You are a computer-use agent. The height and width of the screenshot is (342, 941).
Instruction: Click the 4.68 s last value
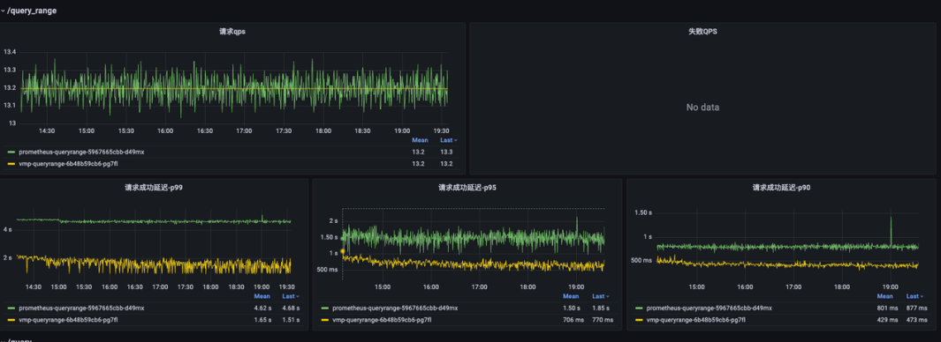292,308
